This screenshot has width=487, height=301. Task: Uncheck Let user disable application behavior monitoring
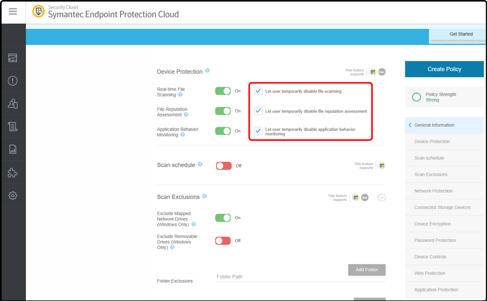(x=258, y=131)
